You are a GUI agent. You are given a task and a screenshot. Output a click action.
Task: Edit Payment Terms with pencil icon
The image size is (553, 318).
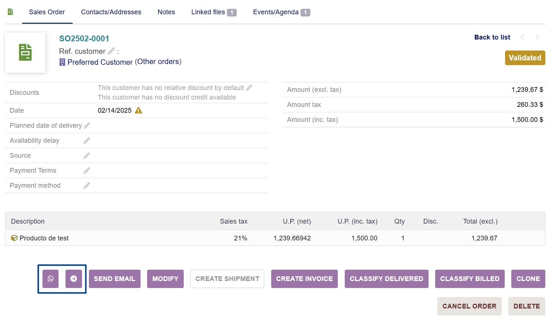pos(87,171)
